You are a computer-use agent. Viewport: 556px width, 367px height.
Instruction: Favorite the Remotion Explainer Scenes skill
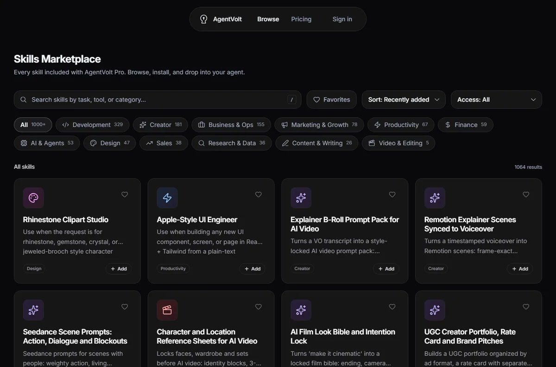click(526, 194)
